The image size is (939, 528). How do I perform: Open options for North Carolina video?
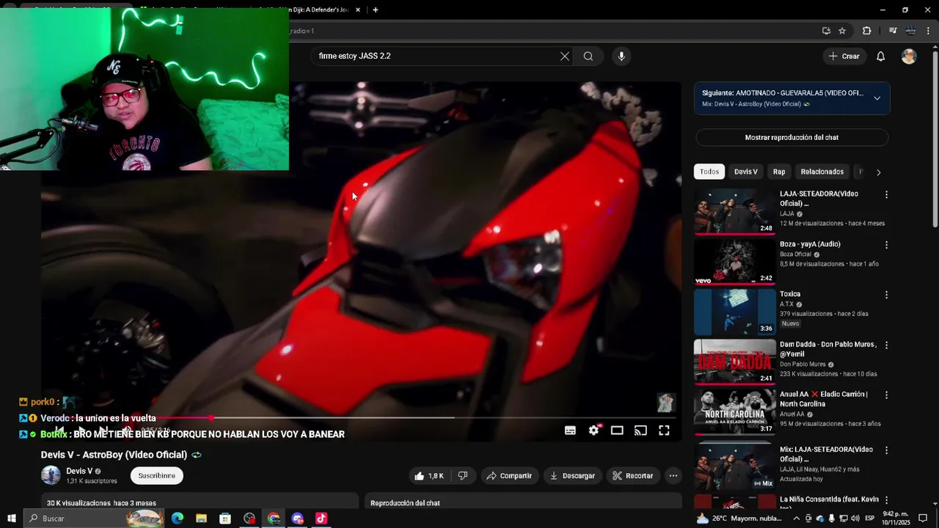[886, 395]
